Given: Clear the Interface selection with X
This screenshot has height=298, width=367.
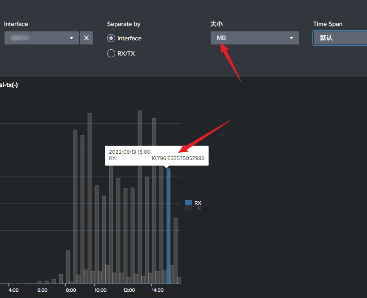Looking at the screenshot, I should pos(86,38).
